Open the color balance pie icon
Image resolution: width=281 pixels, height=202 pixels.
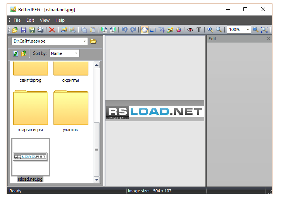[x=179, y=29]
